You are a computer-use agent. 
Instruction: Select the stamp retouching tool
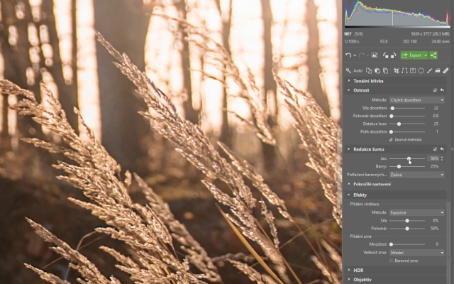point(438,70)
